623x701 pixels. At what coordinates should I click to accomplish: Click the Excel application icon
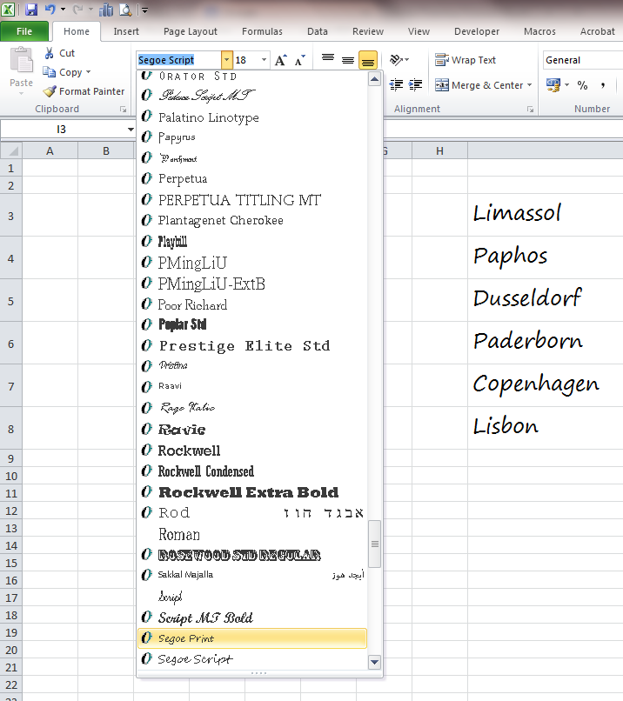9,10
